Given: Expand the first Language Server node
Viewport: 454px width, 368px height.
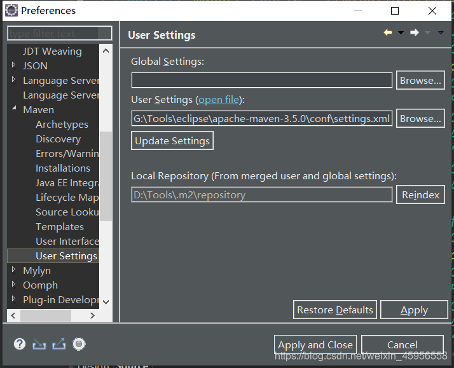Looking at the screenshot, I should pyautogui.click(x=13, y=79).
